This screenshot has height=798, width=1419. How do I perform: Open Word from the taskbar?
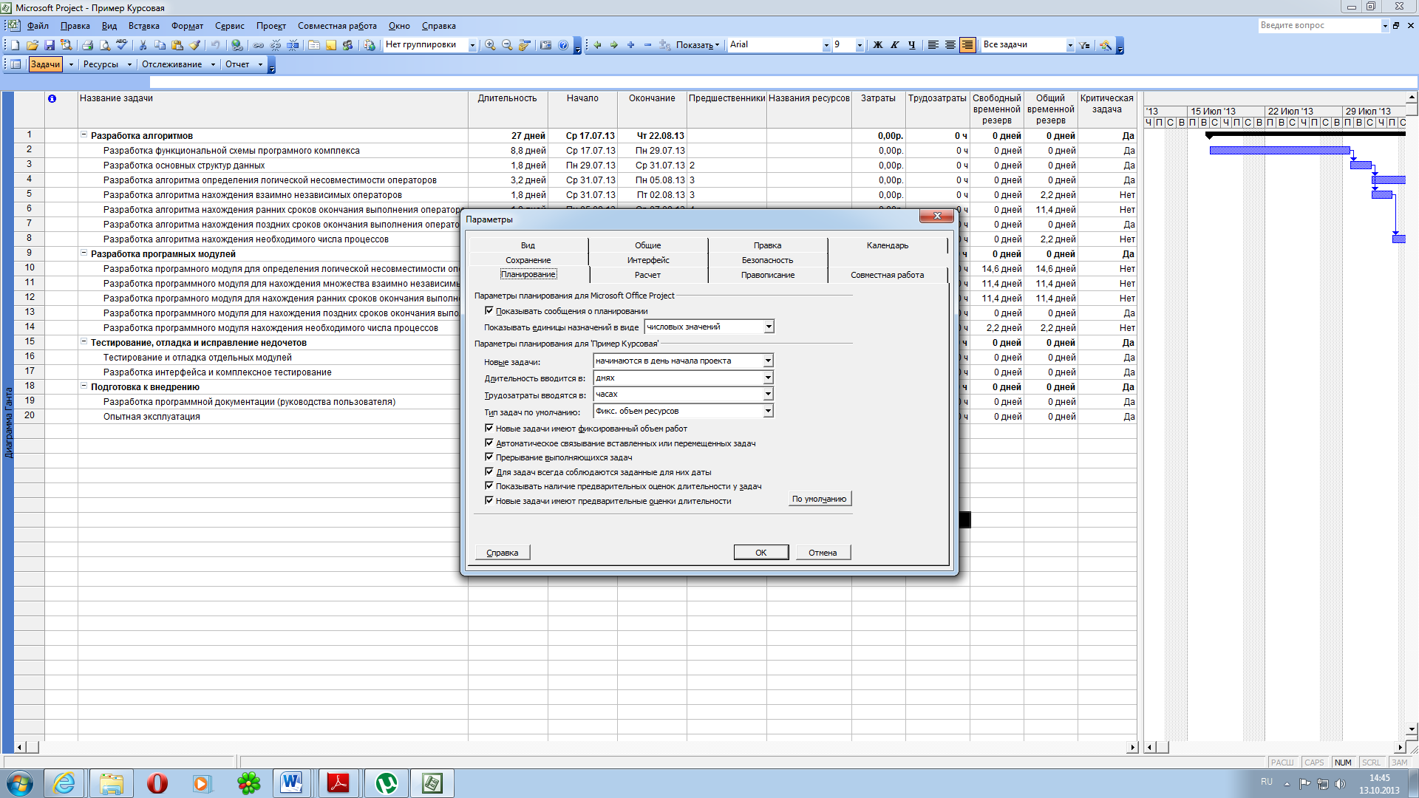coord(292,783)
